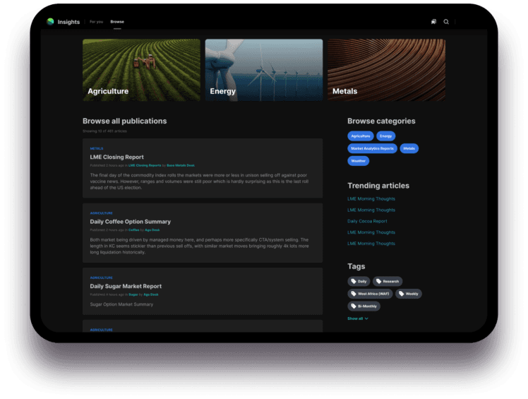Click the Trending articles heading
Screen dimensions: 528x399
378,186
